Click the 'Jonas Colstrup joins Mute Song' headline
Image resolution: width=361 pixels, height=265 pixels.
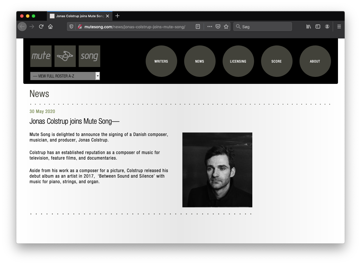75,121
